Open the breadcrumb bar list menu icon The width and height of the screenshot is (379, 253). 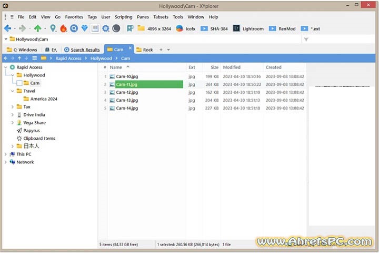(35, 59)
